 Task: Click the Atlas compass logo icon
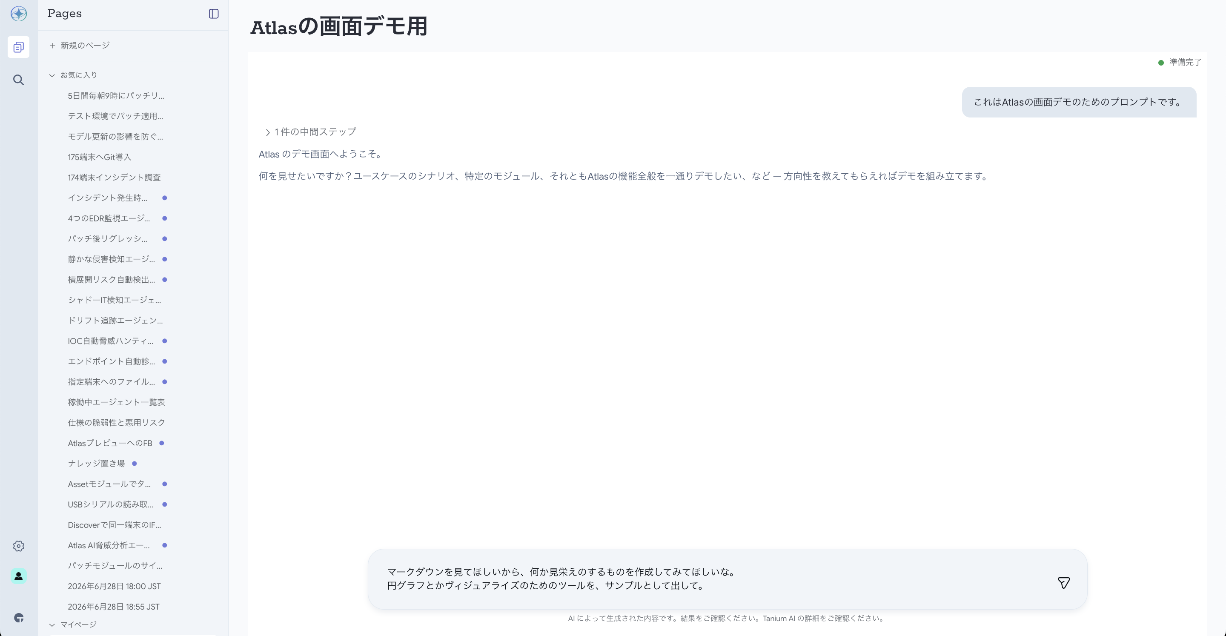pyautogui.click(x=19, y=14)
